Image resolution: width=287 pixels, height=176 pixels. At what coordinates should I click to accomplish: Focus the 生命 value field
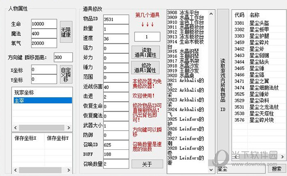(44, 24)
